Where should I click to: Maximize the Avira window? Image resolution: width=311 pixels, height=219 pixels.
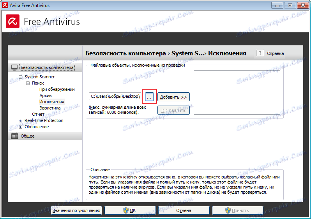click(x=290, y=5)
